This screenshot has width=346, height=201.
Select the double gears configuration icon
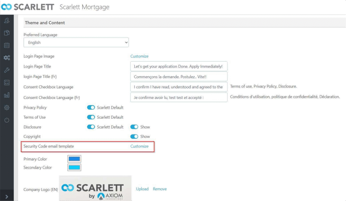click(x=7, y=58)
